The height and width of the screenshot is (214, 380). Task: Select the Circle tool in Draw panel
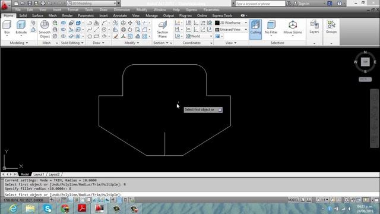coord(104,30)
